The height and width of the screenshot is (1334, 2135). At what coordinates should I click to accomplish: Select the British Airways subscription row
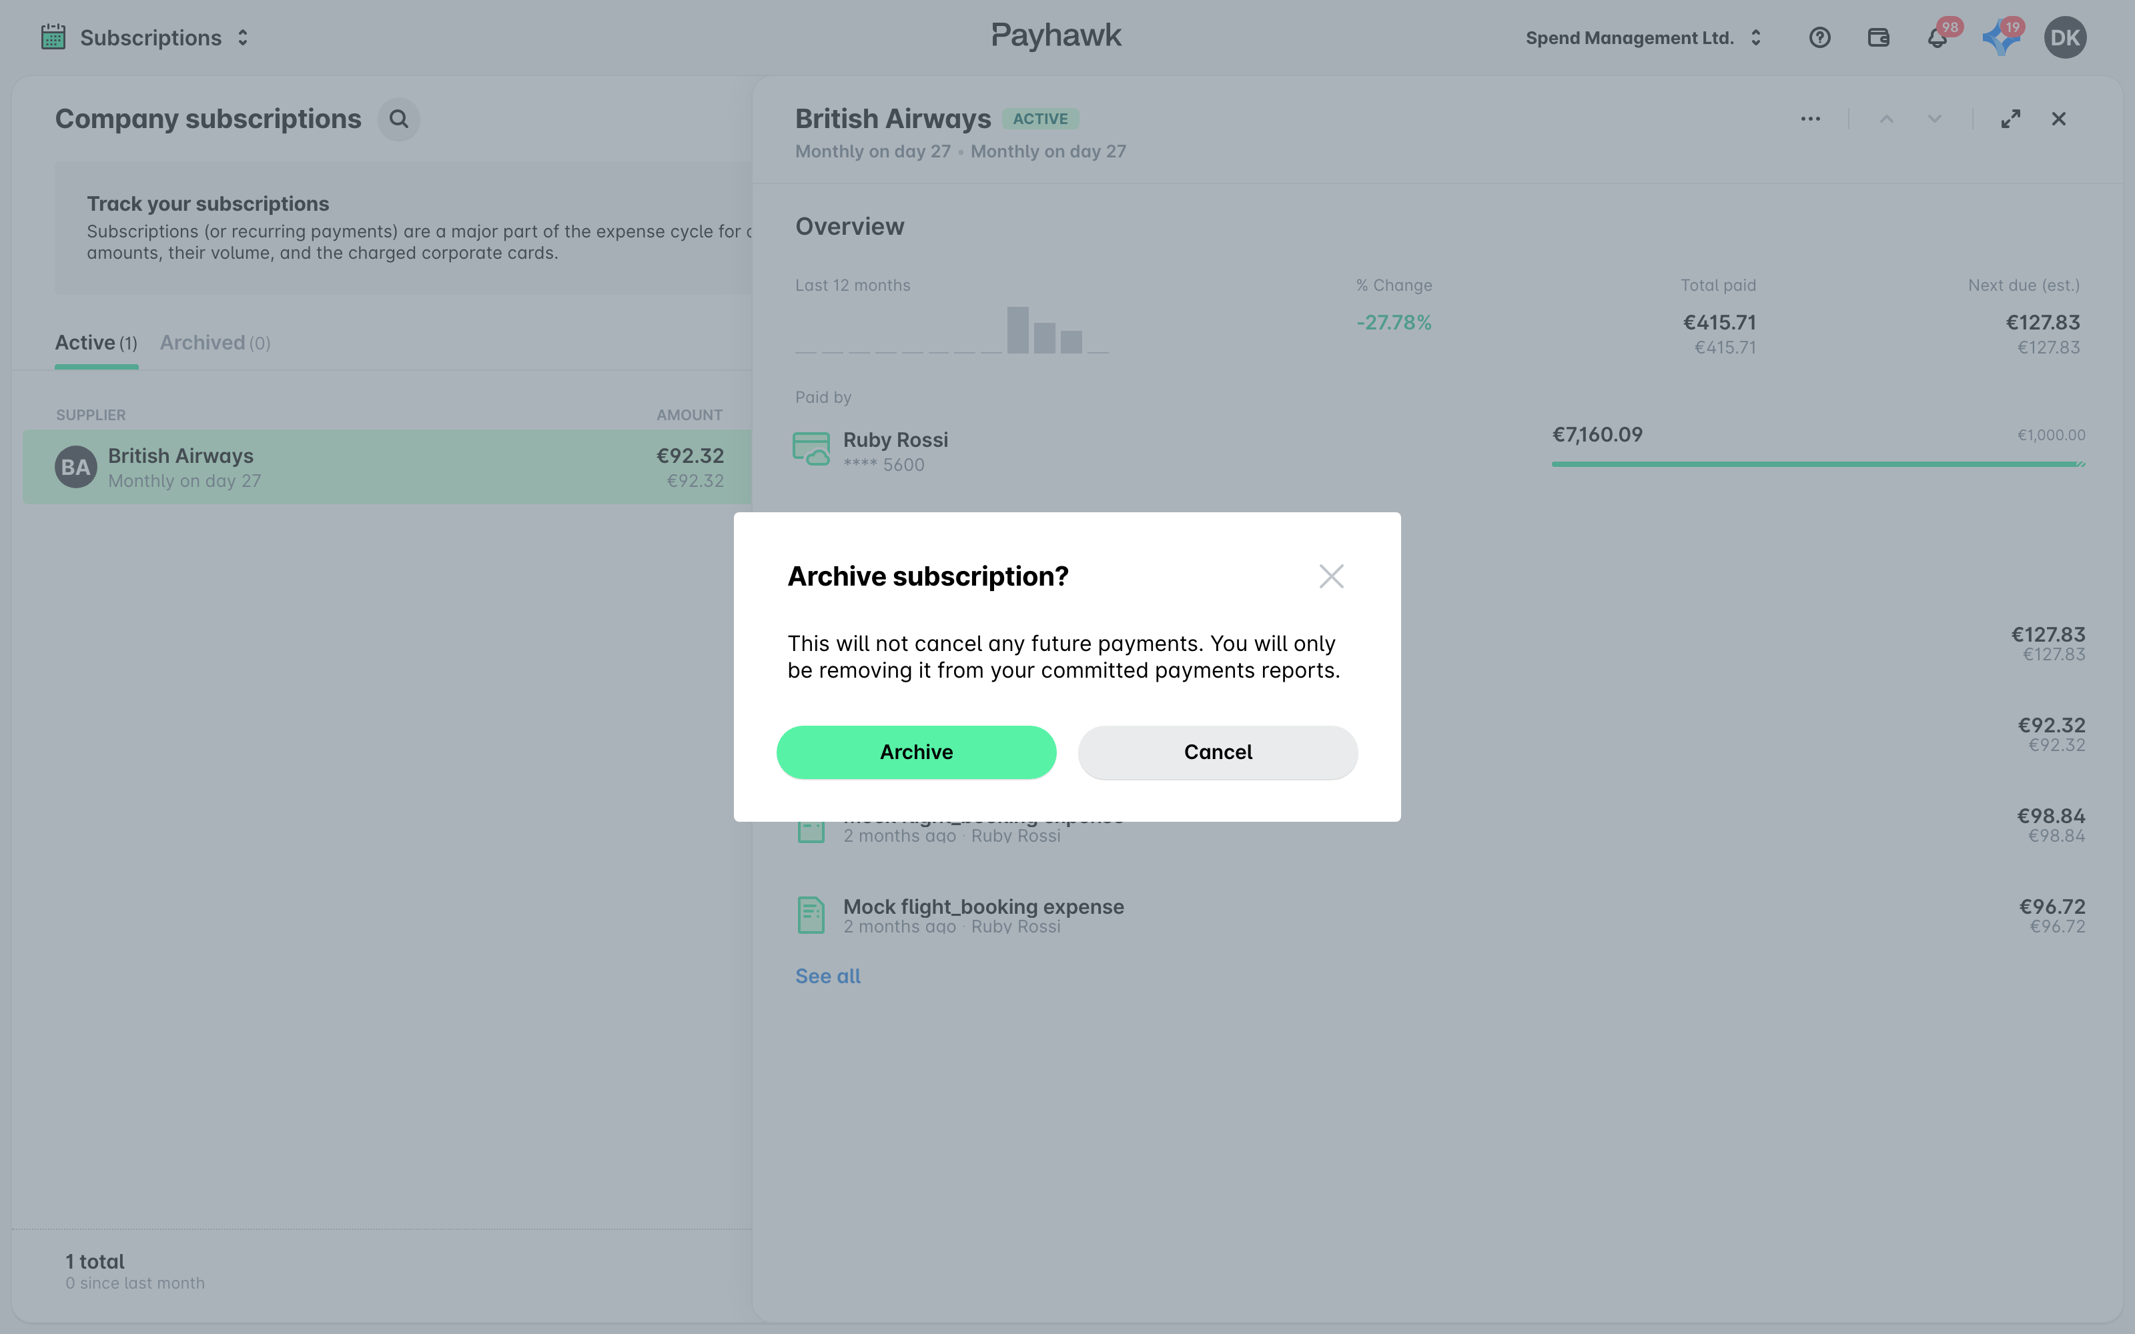(x=387, y=467)
